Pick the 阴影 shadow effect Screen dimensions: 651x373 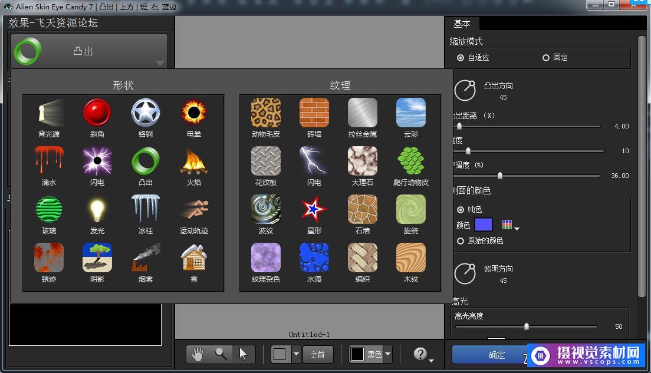coord(97,263)
